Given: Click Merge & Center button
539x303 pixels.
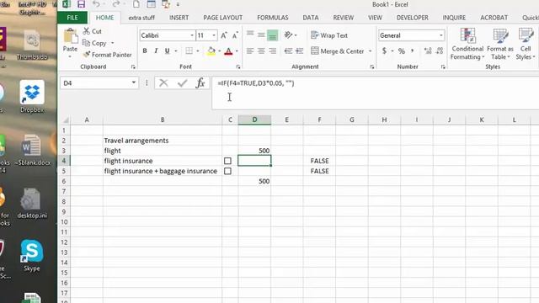Looking at the screenshot, I should click(337, 50).
